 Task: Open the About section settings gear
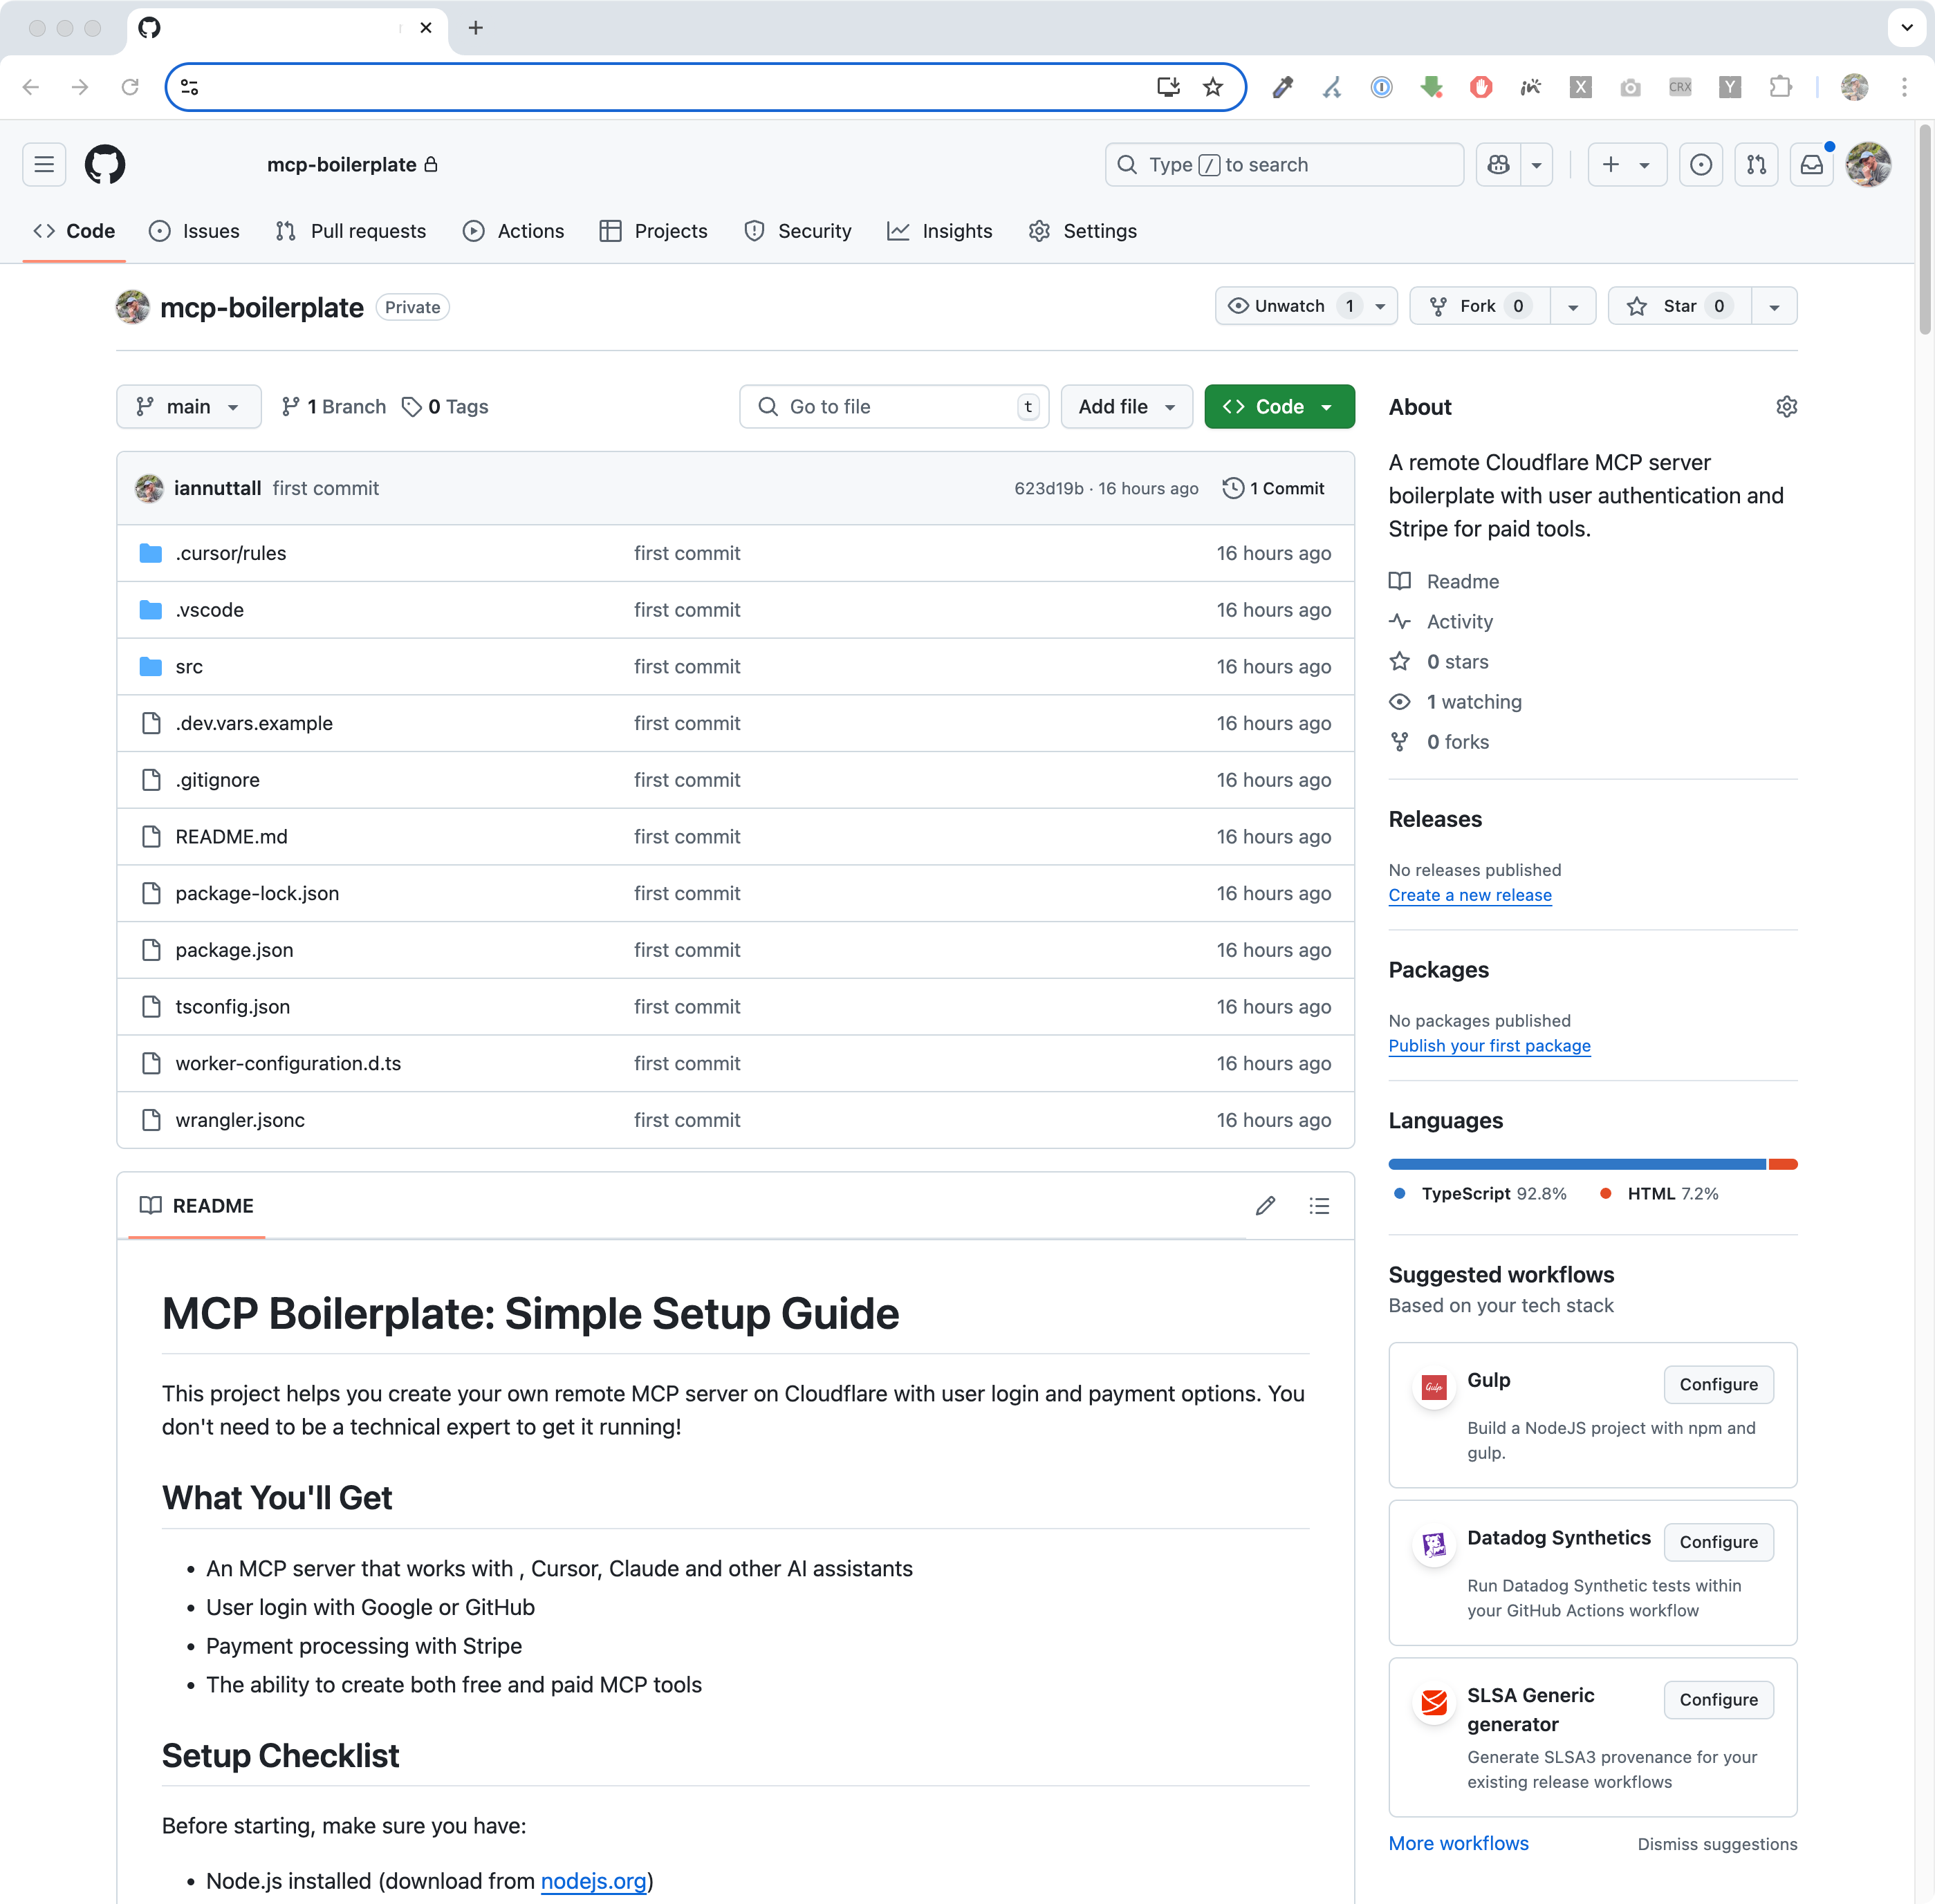tap(1787, 407)
